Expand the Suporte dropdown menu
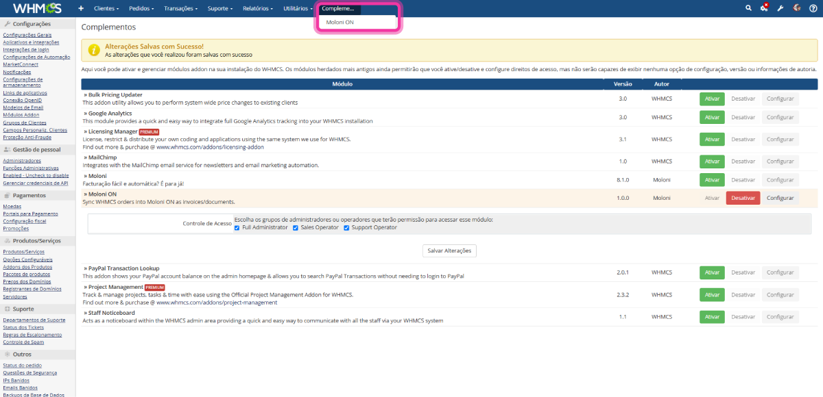823x397 pixels. point(219,8)
